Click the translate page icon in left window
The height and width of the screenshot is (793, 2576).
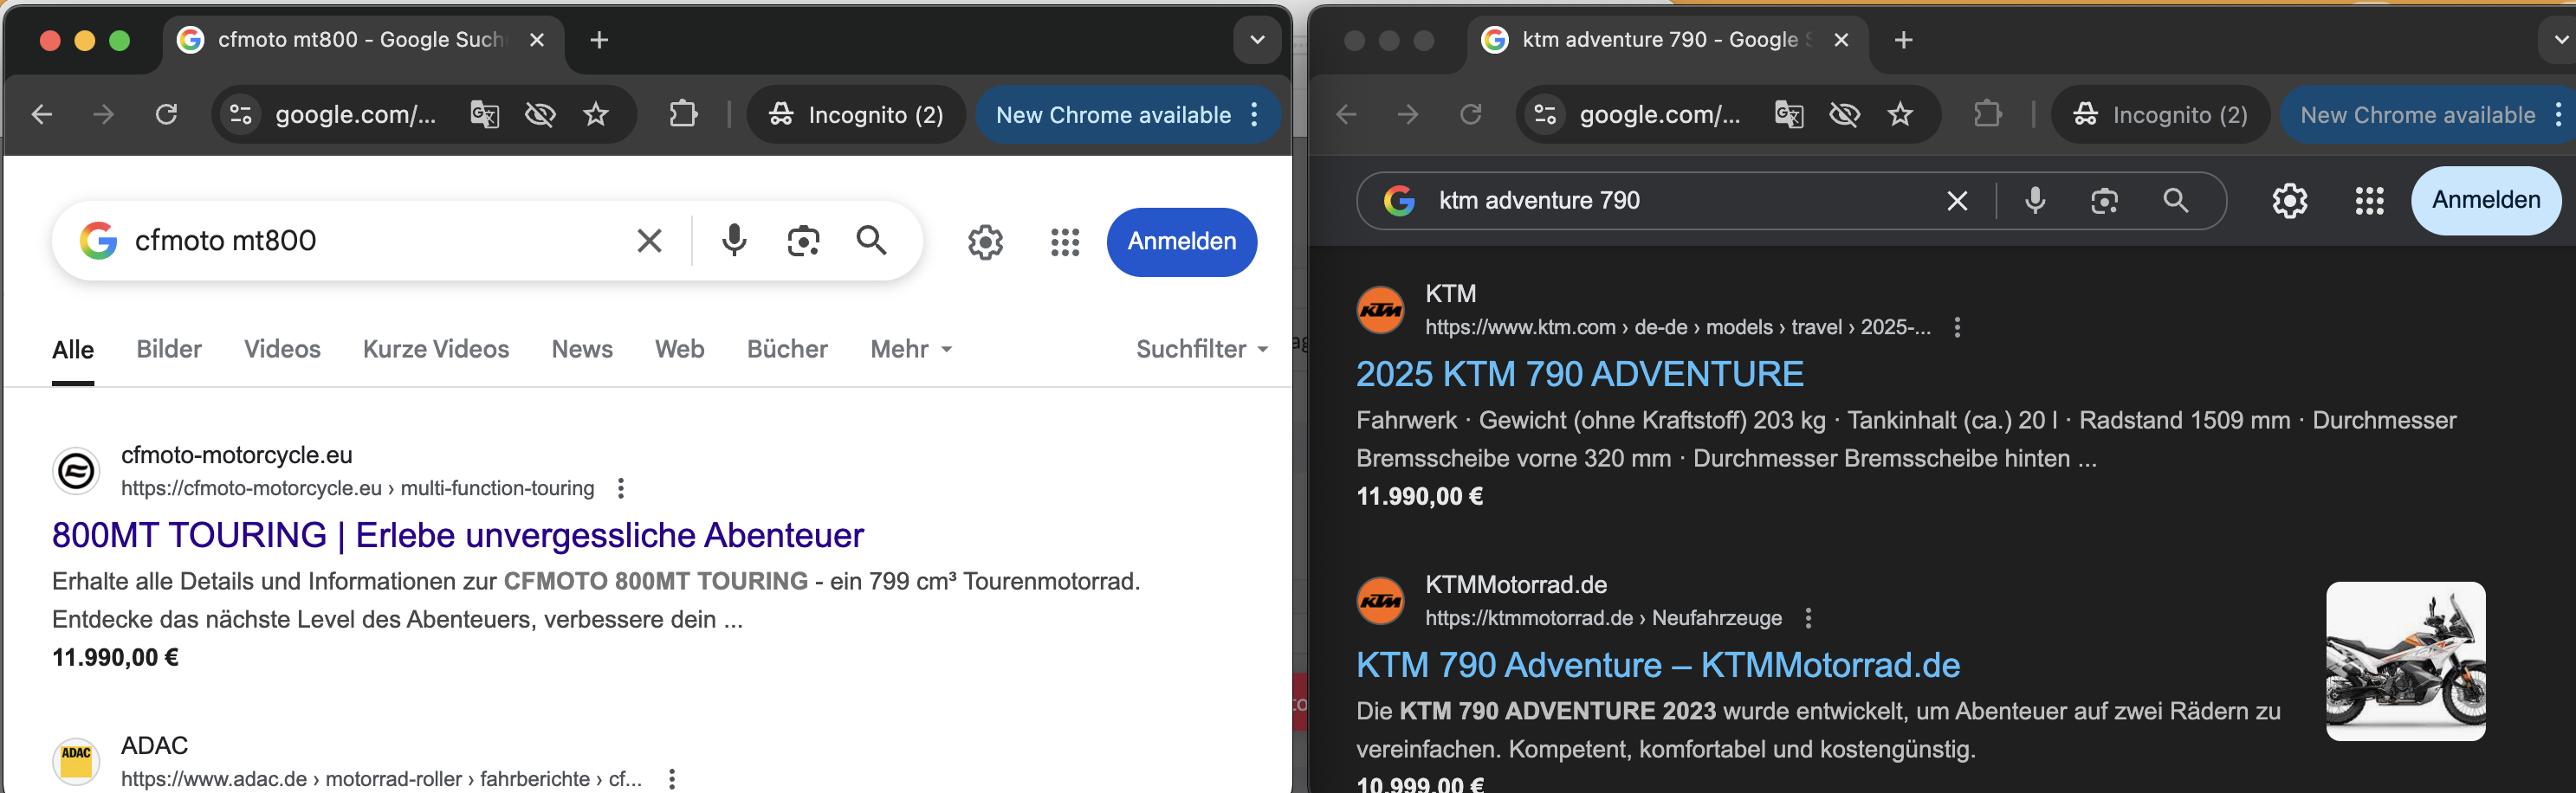coord(485,115)
